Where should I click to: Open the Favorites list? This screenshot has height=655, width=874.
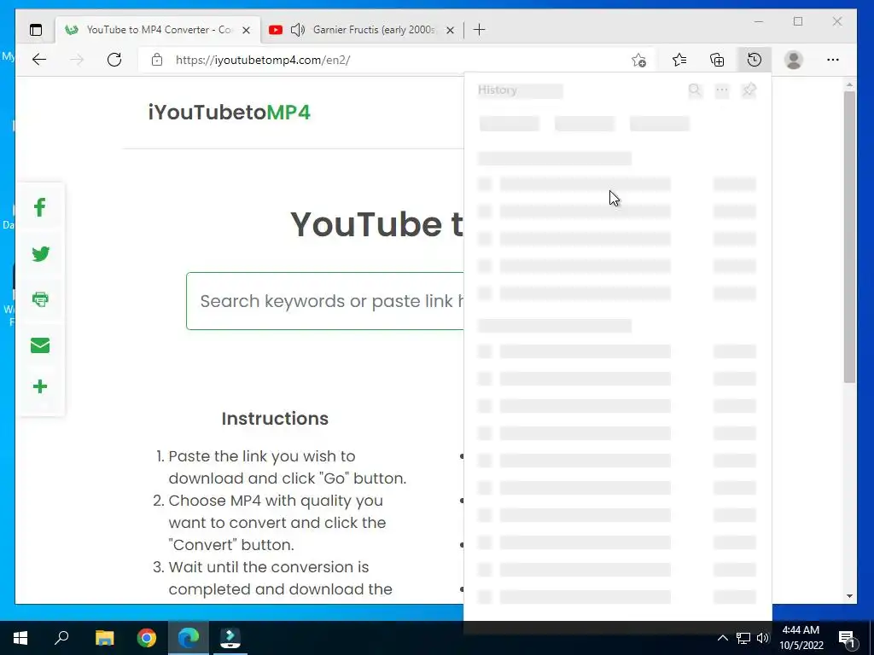679,60
